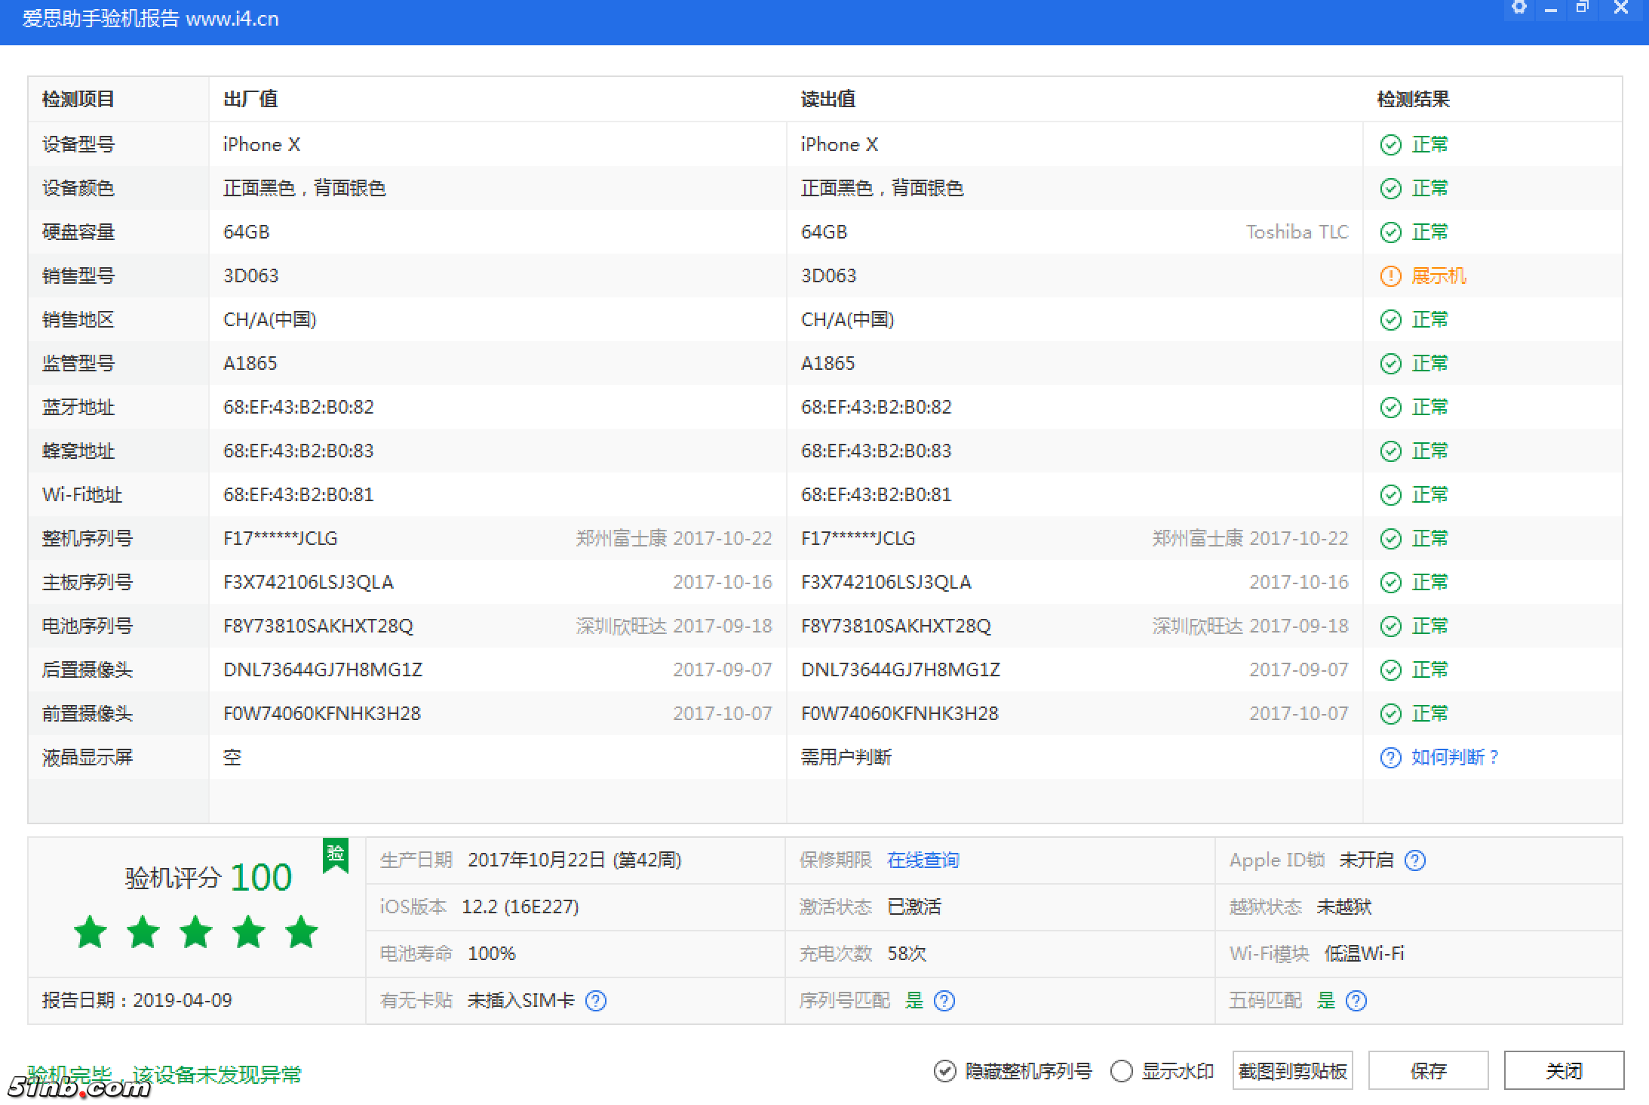Click the 关闭 button
The height and width of the screenshot is (1105, 1649).
tap(1564, 1070)
